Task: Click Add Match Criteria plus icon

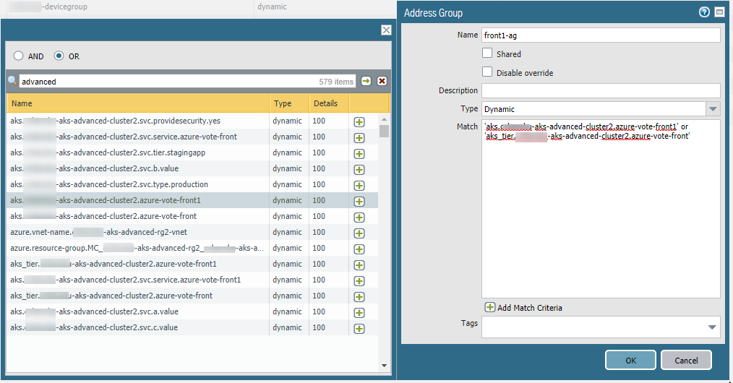Action: tap(489, 308)
